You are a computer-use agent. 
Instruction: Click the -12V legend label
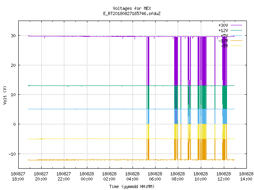pyautogui.click(x=223, y=41)
